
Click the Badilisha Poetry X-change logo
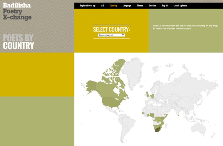click(x=17, y=11)
